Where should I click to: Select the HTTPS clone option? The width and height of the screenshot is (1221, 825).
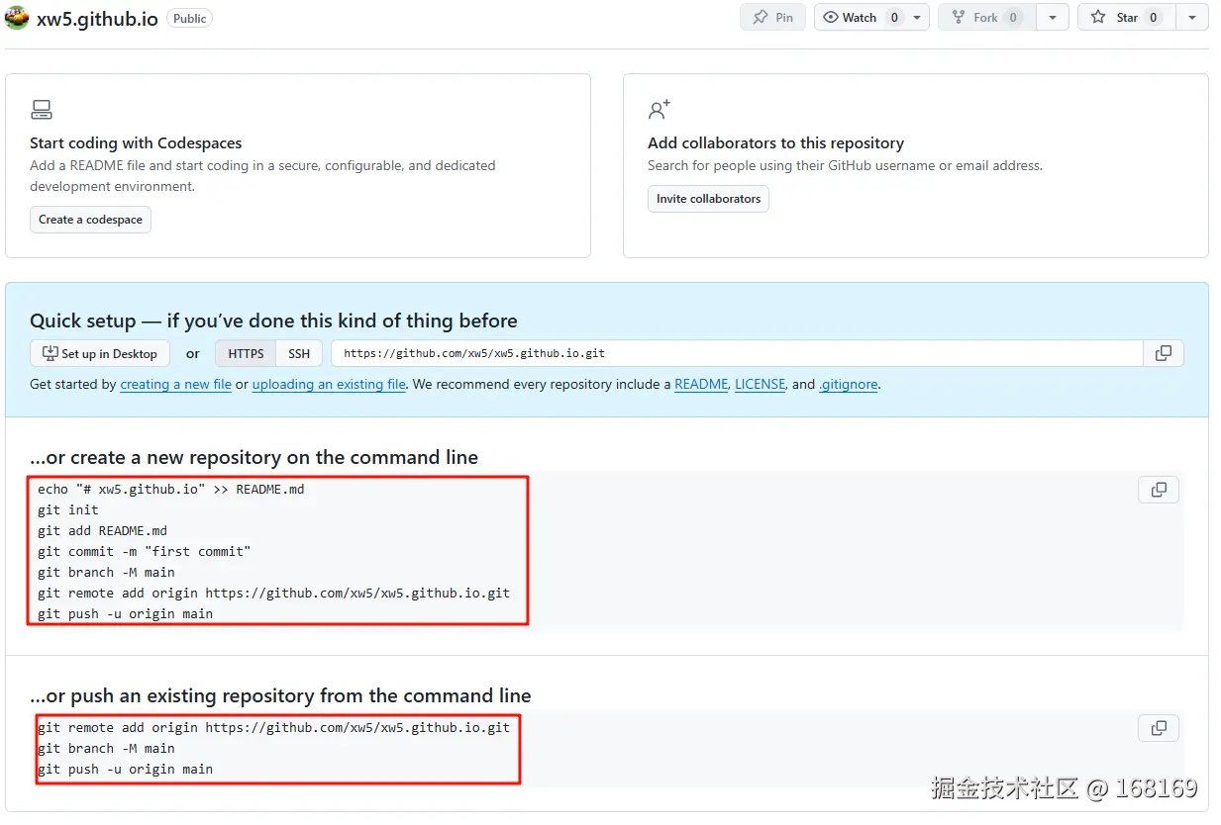pyautogui.click(x=246, y=353)
